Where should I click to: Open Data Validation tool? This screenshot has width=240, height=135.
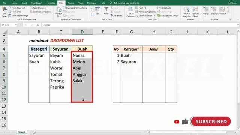[144, 15]
